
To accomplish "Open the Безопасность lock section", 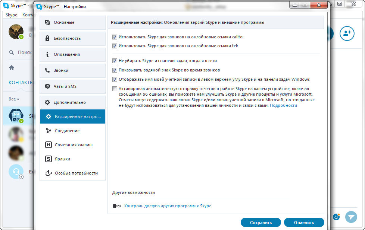I will pos(73,38).
